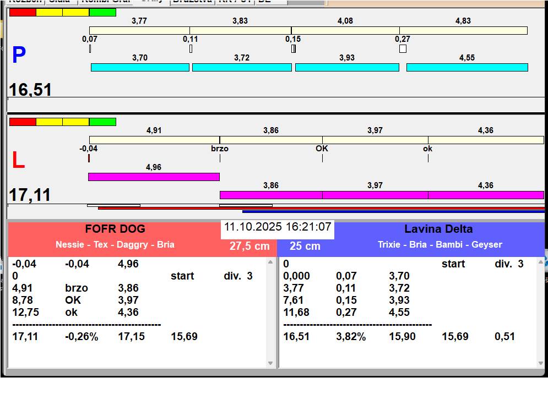Click the green start light in lane L

point(102,122)
